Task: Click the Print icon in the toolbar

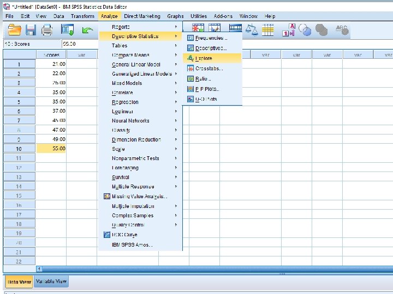Action: pos(47,30)
